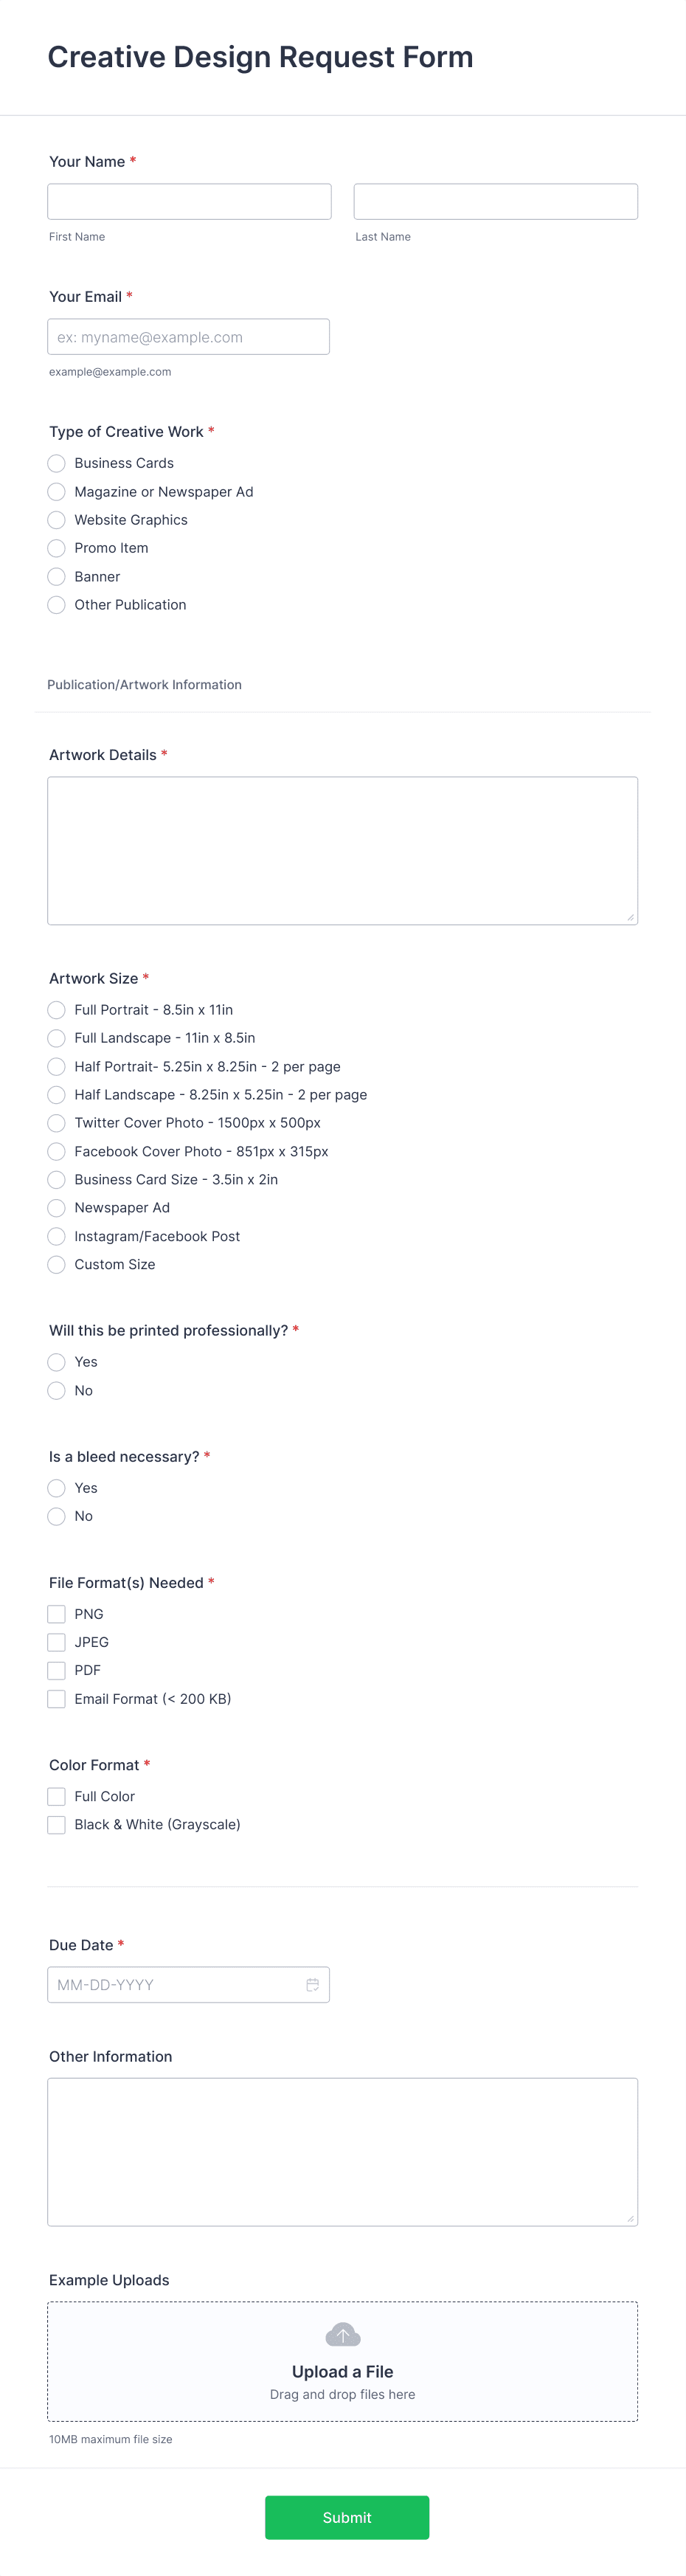Click the Submit button
This screenshot has width=686, height=2576.
[346, 2517]
